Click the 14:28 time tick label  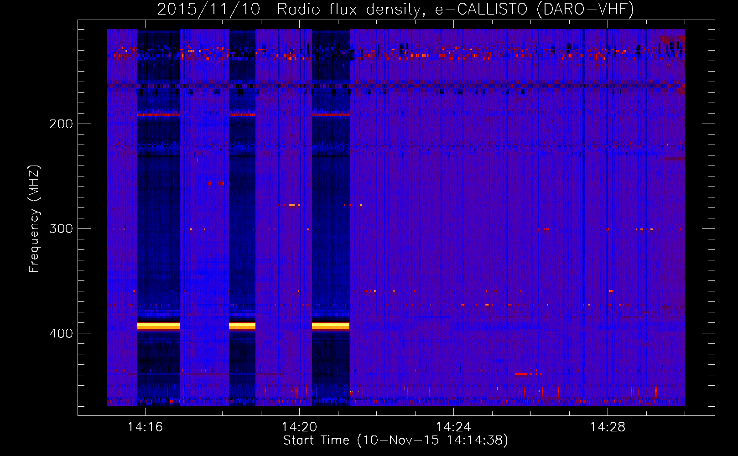point(608,427)
